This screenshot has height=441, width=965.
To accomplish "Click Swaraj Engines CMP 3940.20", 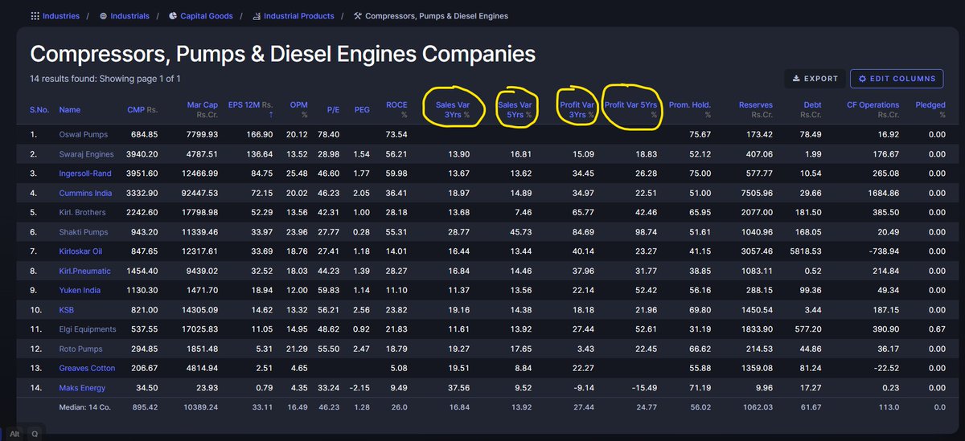I will (x=142, y=153).
